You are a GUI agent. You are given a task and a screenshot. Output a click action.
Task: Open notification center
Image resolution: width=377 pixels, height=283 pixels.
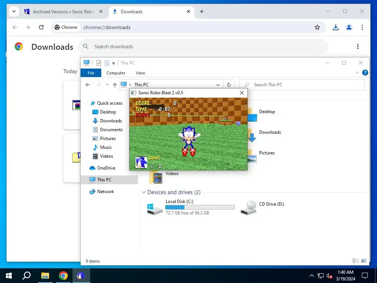pyautogui.click(x=365, y=276)
